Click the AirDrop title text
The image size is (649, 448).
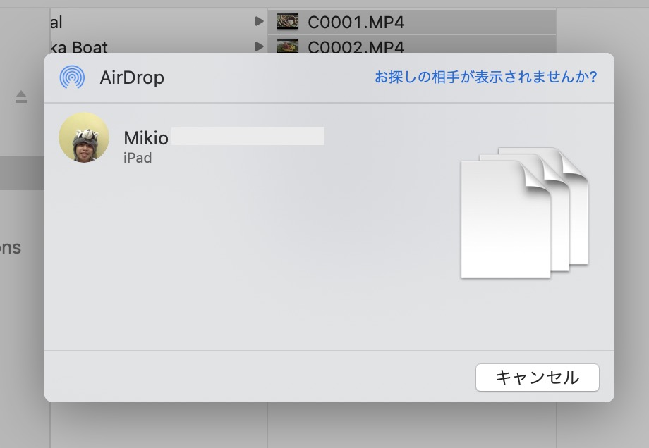[132, 77]
